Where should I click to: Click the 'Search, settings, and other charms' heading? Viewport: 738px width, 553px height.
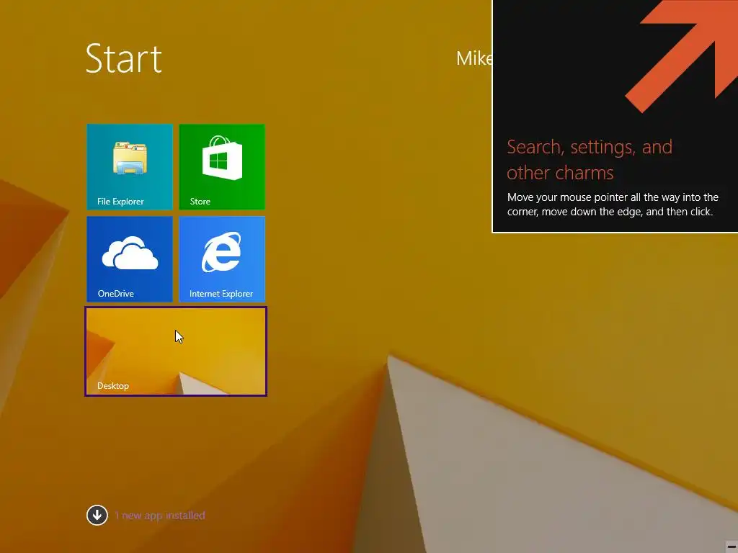590,160
